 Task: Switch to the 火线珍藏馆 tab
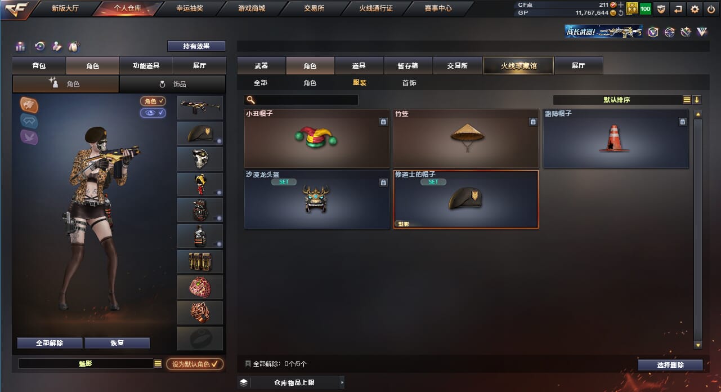pos(518,66)
